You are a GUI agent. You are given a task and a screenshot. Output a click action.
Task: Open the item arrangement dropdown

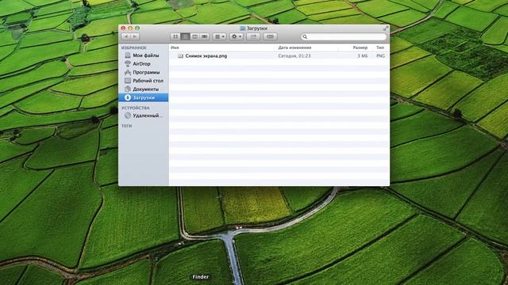219,36
